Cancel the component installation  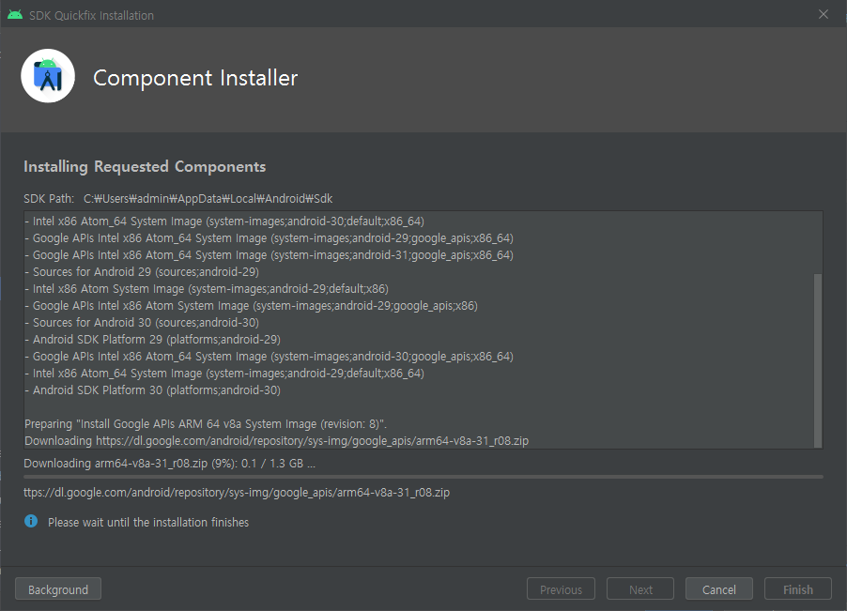[x=719, y=589]
